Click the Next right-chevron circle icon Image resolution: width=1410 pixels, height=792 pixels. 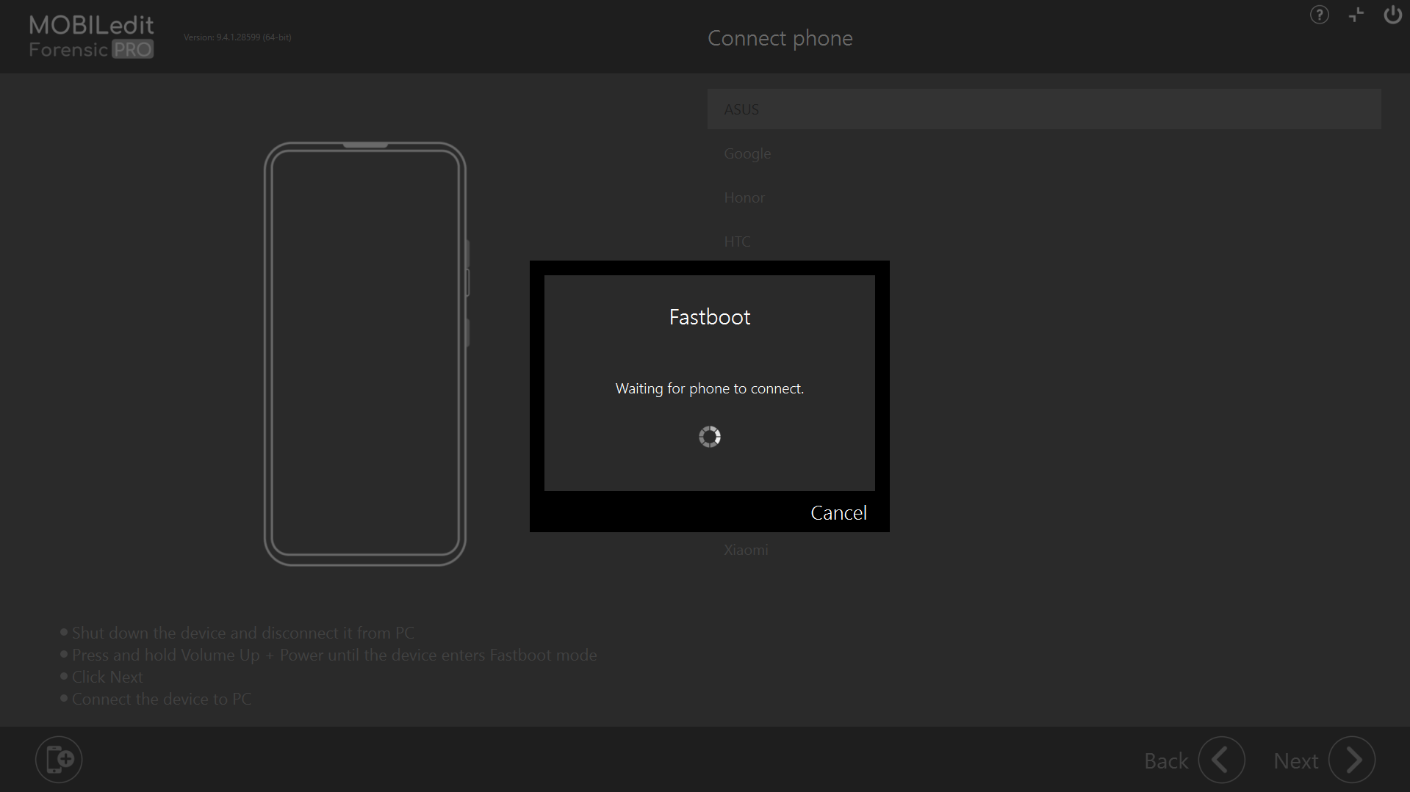tap(1352, 760)
